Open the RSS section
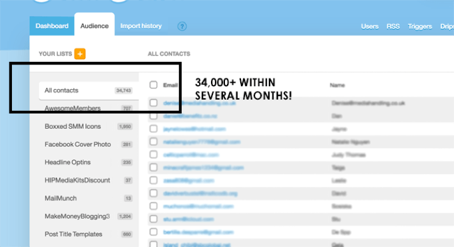The image size is (454, 247). (393, 27)
